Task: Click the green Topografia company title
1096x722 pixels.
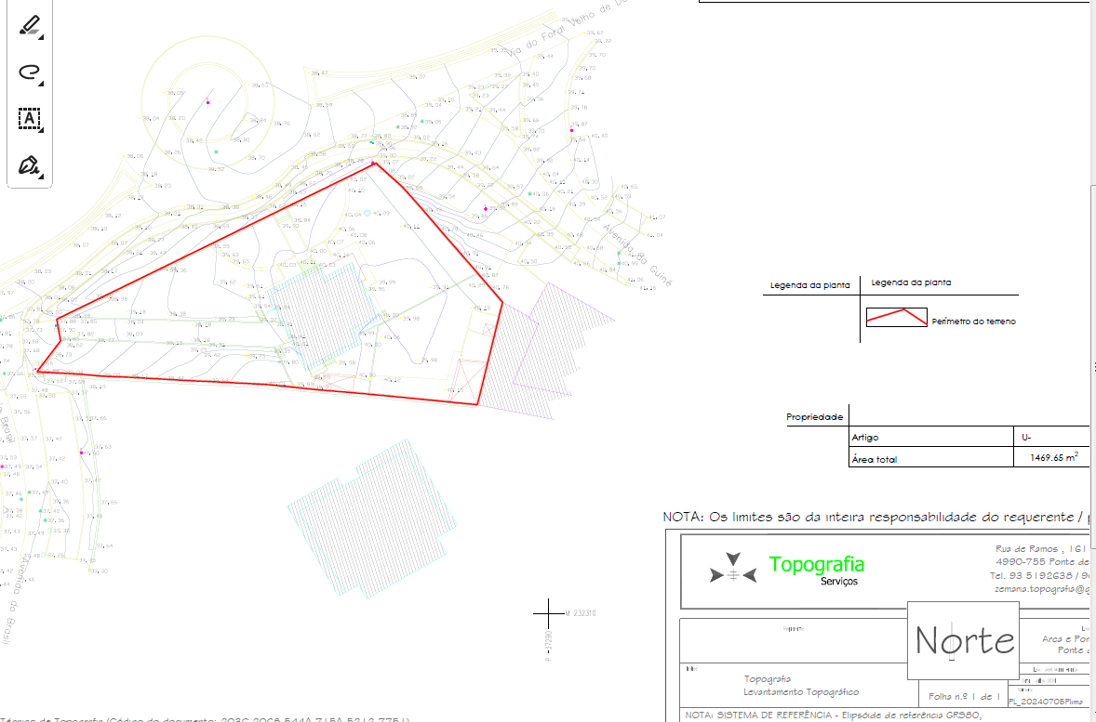Action: tap(816, 564)
